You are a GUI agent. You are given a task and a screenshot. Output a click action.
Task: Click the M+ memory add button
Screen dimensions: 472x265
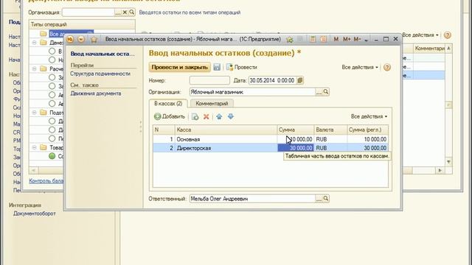coord(347,39)
